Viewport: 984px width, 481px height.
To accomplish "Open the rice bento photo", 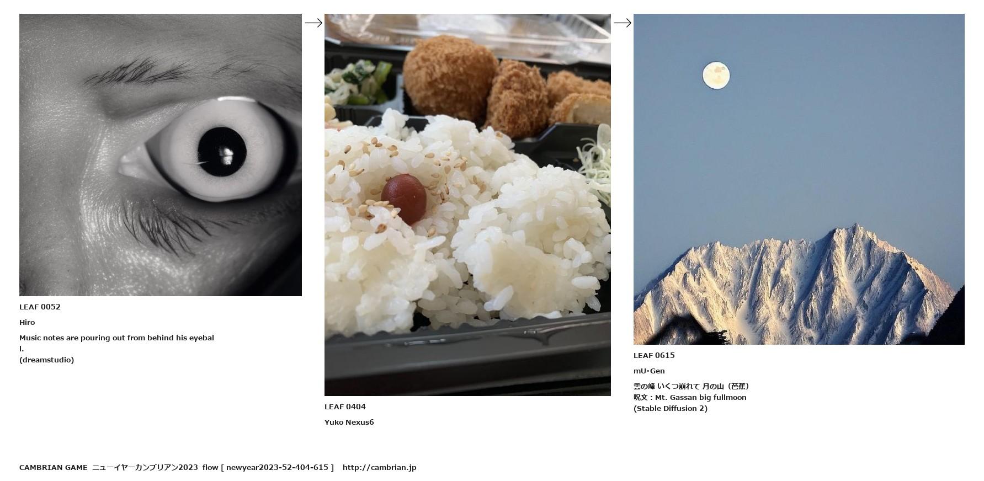I will [467, 205].
